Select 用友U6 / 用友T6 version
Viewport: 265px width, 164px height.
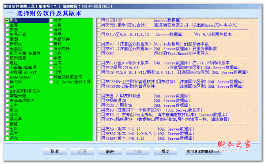[x=99, y=105]
